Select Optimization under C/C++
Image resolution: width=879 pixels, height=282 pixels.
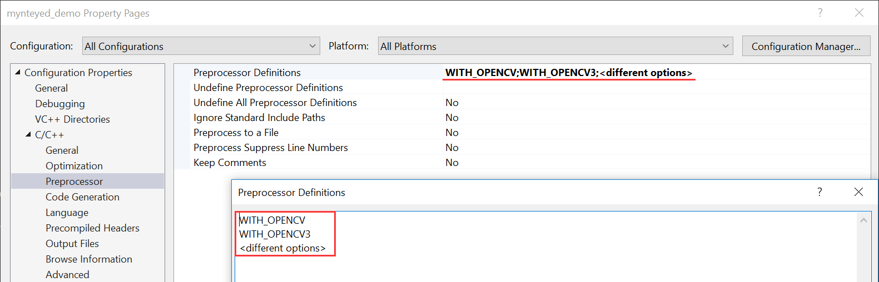(x=75, y=166)
